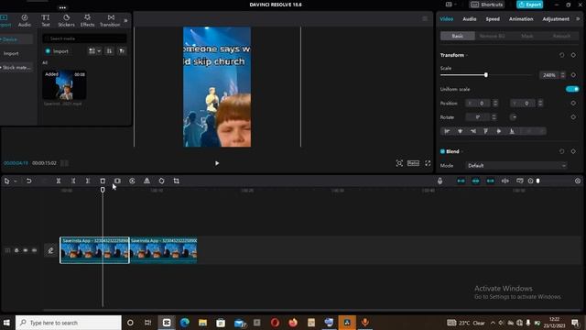Delete clip portion right of playhead
Screen dimensions: 586x330
click(88, 181)
